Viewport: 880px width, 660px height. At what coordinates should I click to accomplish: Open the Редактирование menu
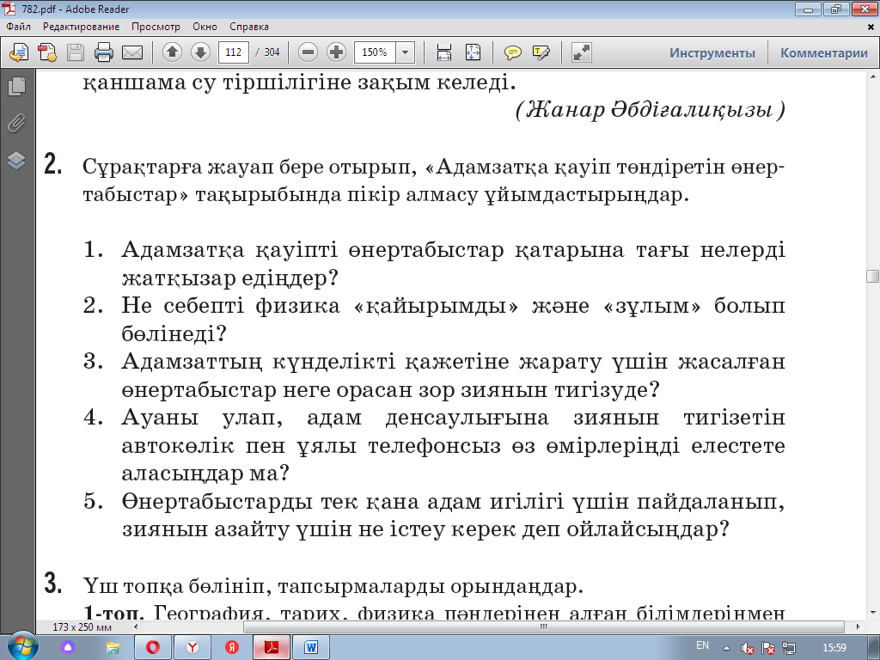82,27
